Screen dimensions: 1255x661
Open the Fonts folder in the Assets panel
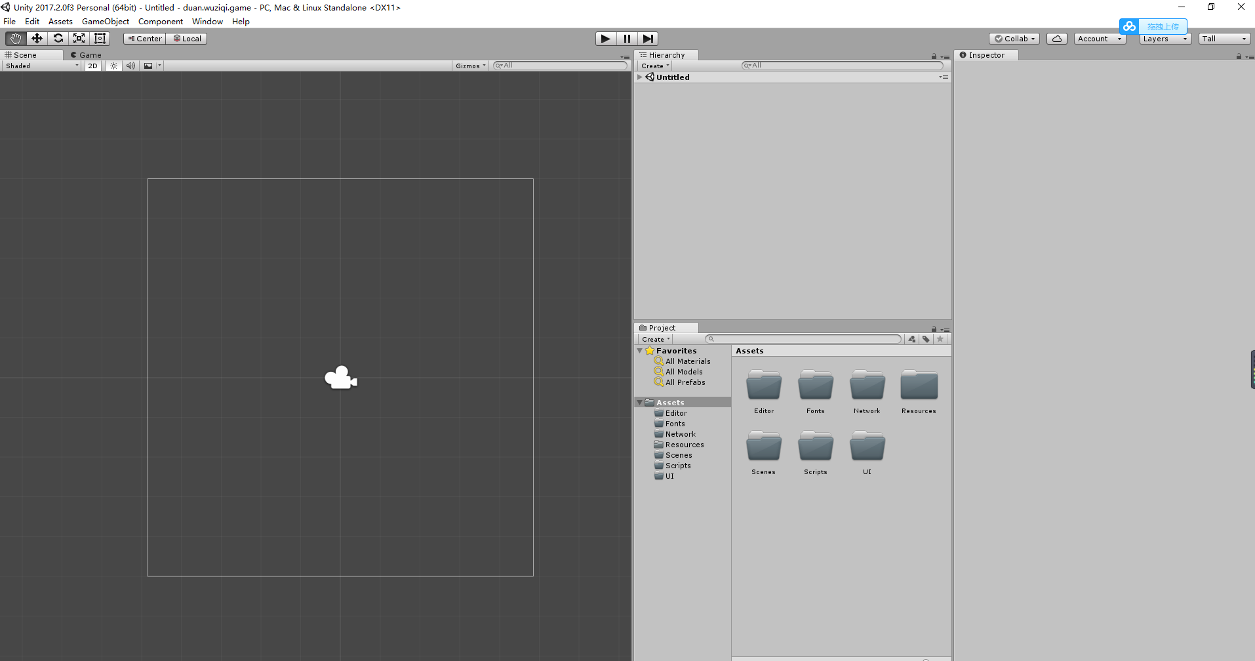815,387
